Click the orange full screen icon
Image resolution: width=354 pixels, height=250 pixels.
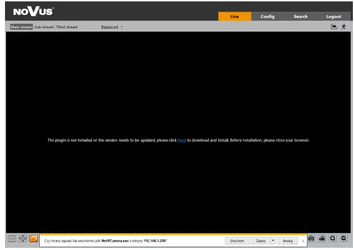tap(34, 238)
